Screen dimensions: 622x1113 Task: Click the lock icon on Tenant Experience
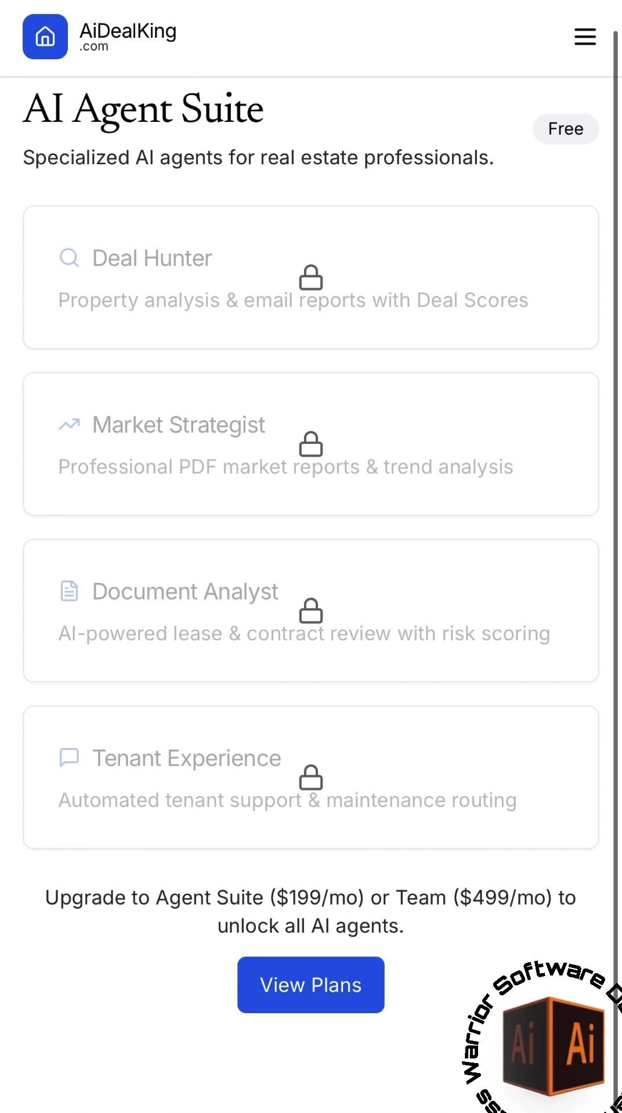pos(311,777)
